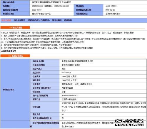Select the 经营规模 value 小型

(x=64, y=92)
